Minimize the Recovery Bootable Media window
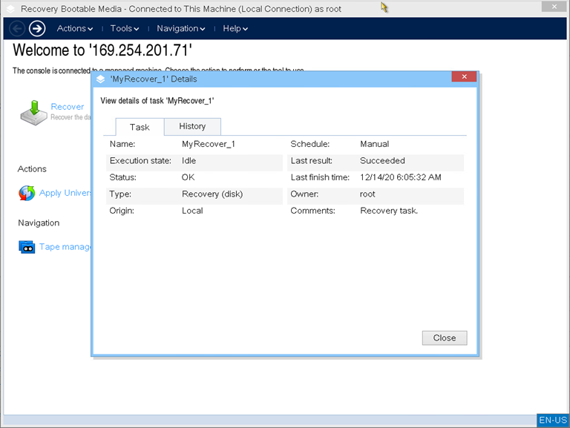Image resolution: width=570 pixels, height=428 pixels. tap(551, 7)
